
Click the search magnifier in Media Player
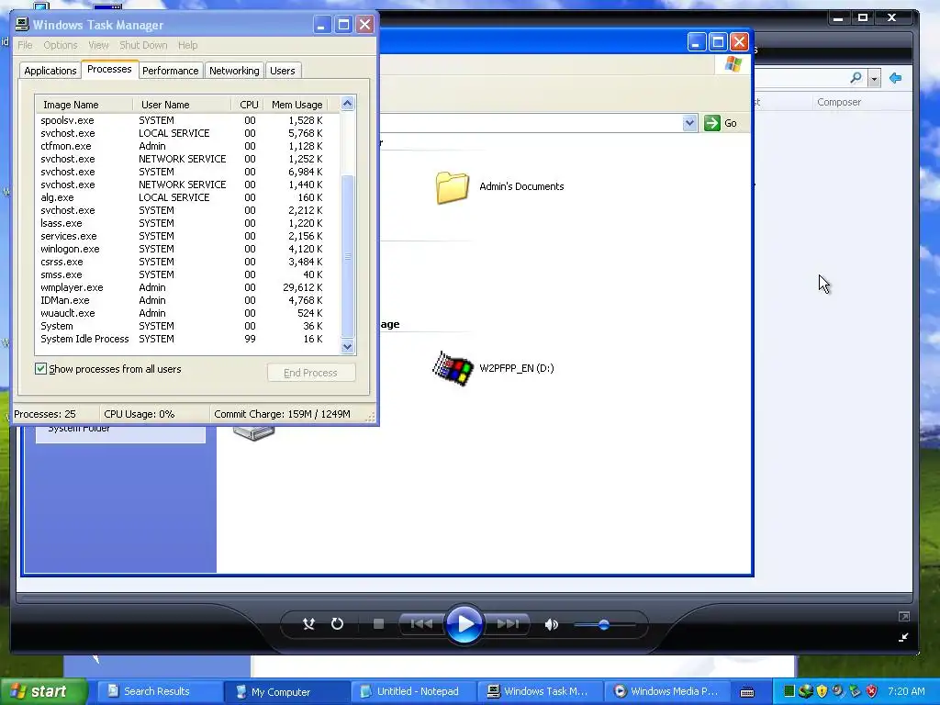[856, 78]
